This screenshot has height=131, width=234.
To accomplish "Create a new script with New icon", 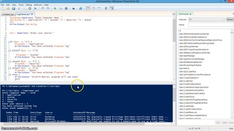I will point(3,8).
